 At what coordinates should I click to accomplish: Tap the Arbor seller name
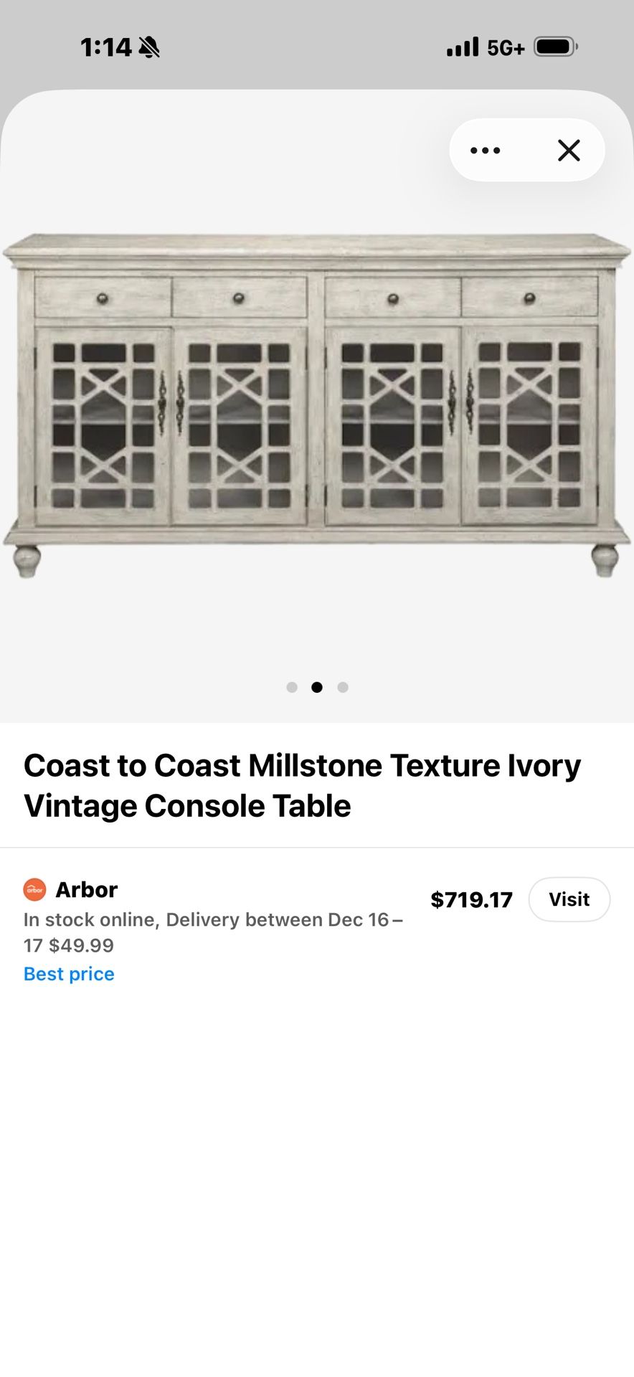[x=86, y=890]
